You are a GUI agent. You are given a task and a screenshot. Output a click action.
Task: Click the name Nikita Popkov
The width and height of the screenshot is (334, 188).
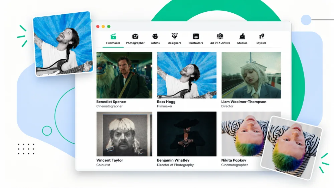coord(234,160)
